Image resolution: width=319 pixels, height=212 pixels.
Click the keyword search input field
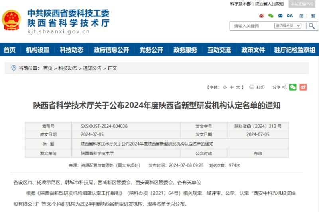252,26
